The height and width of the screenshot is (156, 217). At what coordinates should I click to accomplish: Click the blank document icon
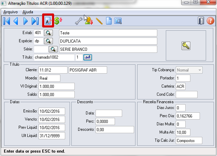pyautogui.click(x=109, y=21)
